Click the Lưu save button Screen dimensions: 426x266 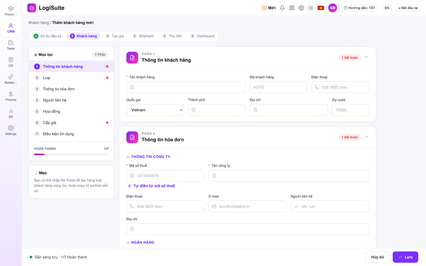(405, 257)
